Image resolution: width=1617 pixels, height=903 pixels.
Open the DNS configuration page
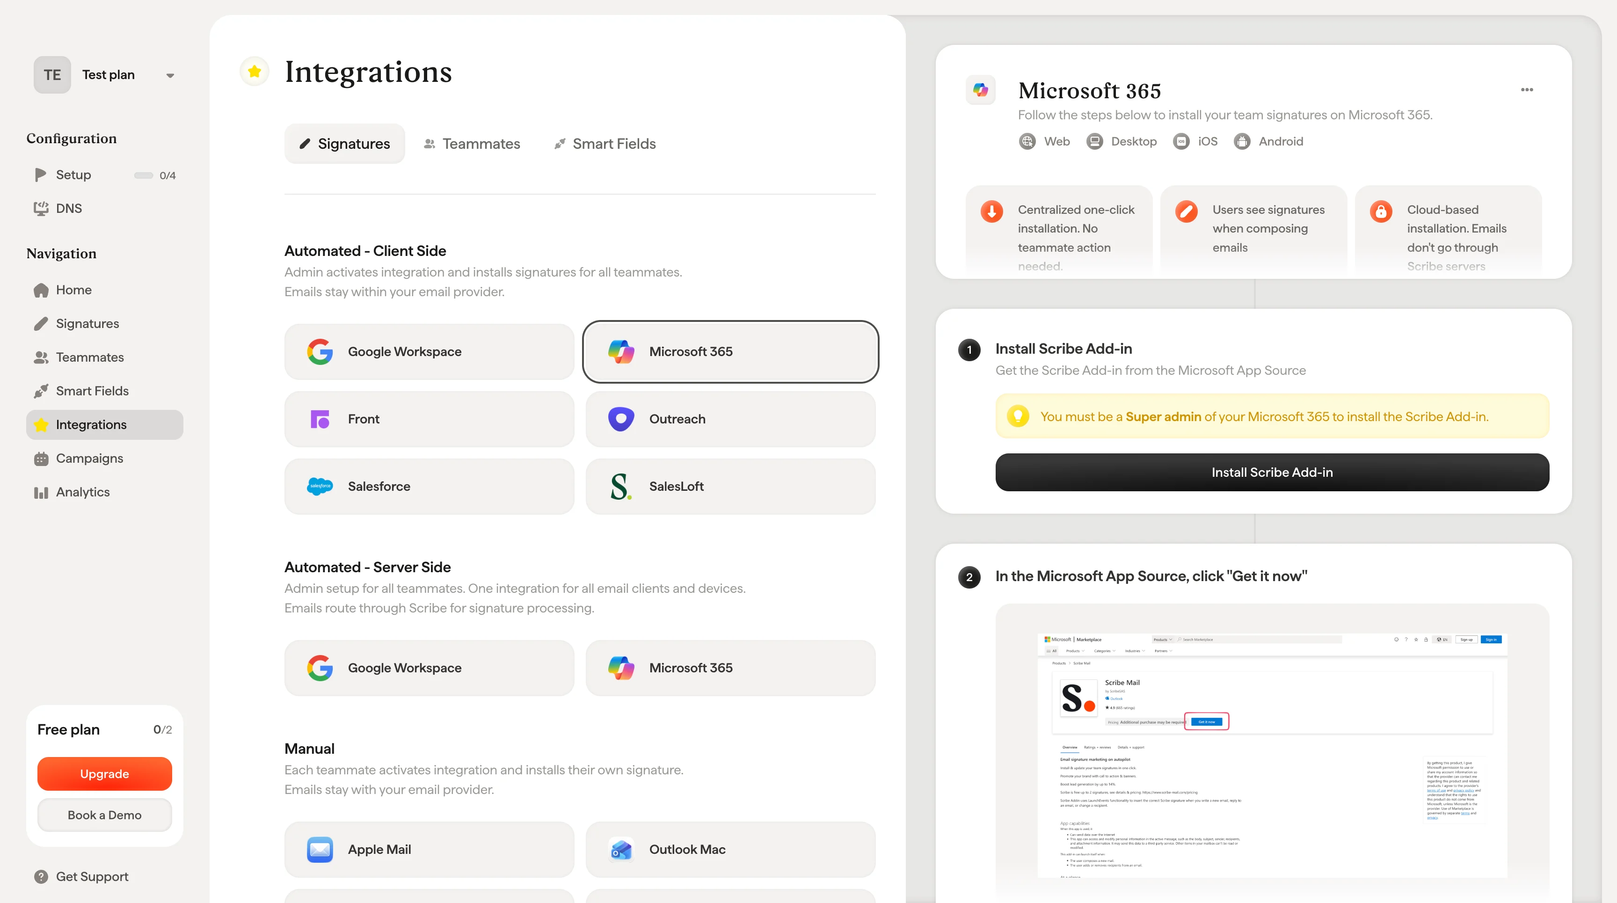105,208
